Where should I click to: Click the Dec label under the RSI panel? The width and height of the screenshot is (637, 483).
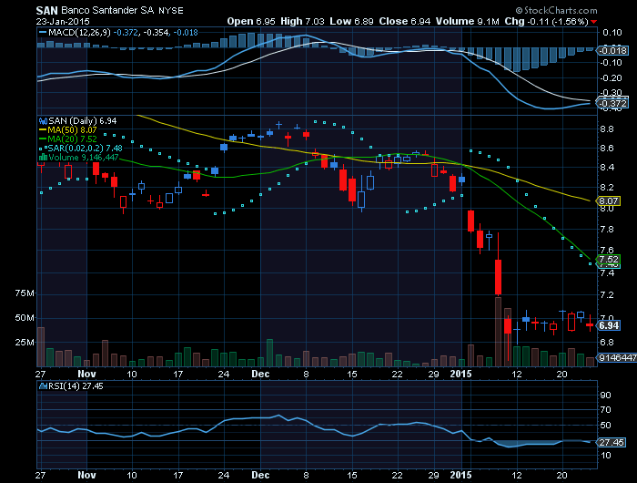(x=260, y=475)
